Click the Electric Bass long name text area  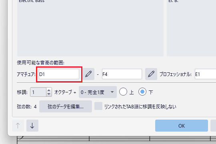coord(90,28)
